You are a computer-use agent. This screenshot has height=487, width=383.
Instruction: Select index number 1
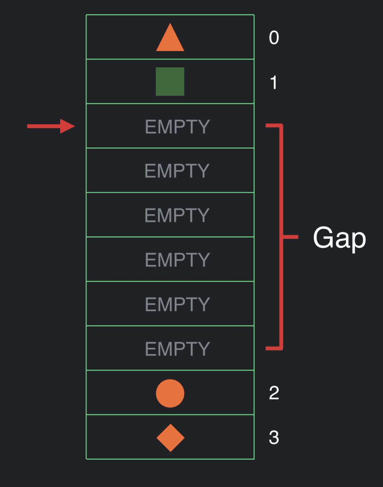click(x=273, y=82)
